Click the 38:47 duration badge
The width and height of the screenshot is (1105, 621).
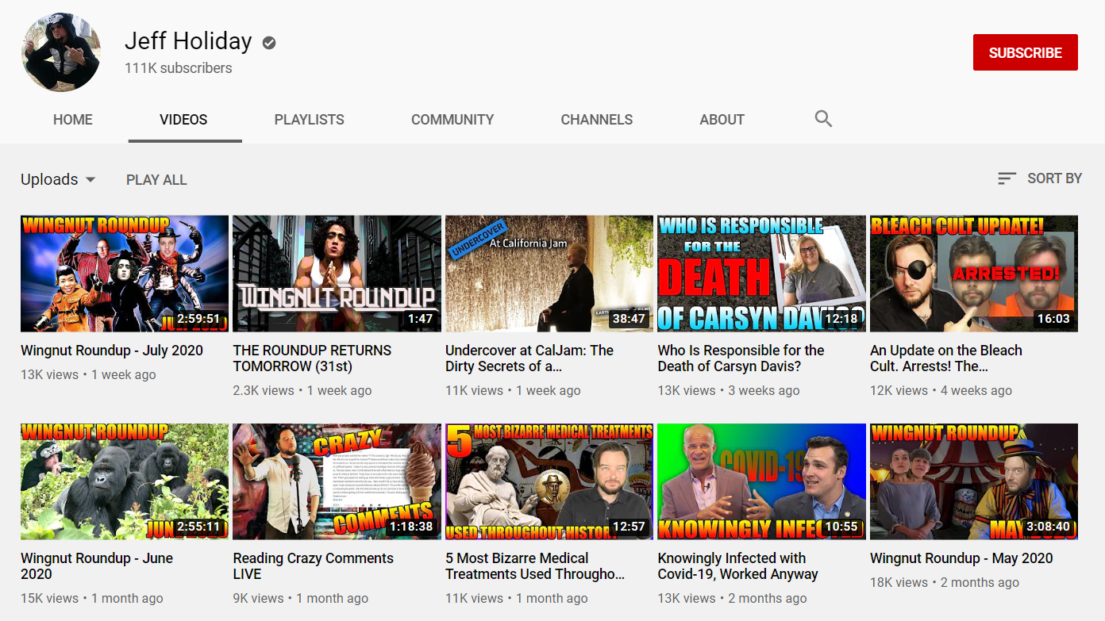tap(629, 319)
